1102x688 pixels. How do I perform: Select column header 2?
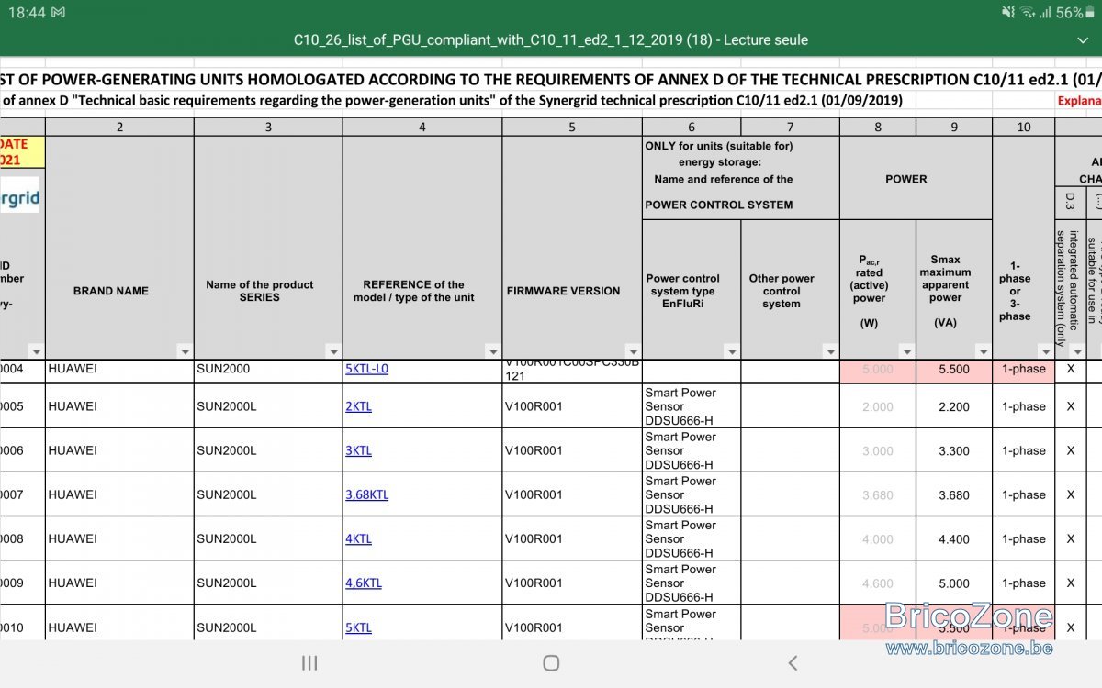[x=119, y=127]
